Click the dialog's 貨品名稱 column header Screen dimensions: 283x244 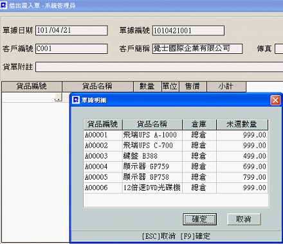152,125
